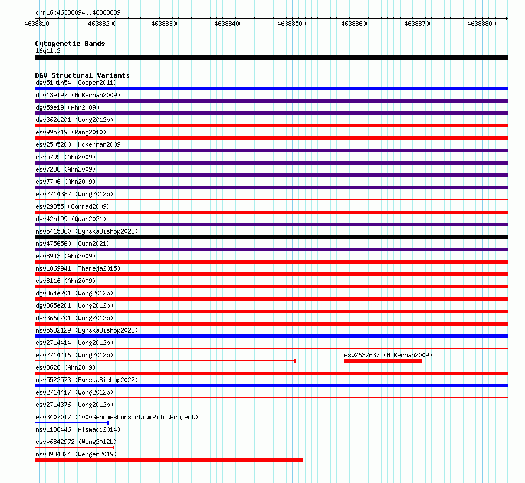The image size is (525, 483).
Task: Click ruler position 46388500
Action: [x=291, y=24]
